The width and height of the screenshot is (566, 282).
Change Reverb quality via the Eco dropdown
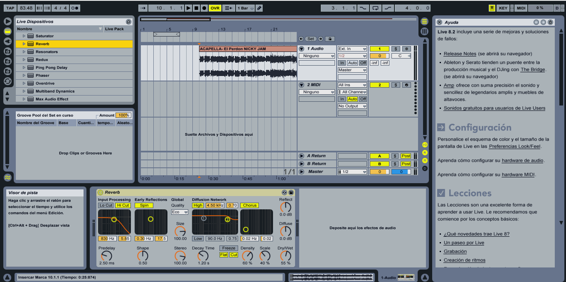tap(180, 212)
